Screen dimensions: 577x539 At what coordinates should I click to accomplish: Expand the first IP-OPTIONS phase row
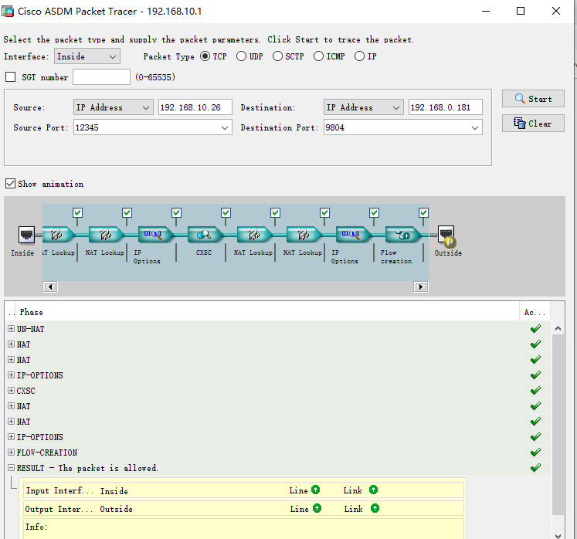tap(11, 375)
